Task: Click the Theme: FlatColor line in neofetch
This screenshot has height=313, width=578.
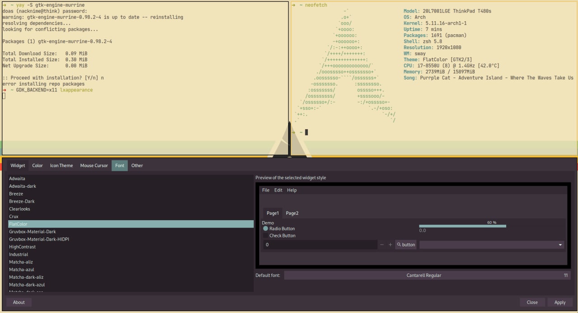Action: (438, 59)
